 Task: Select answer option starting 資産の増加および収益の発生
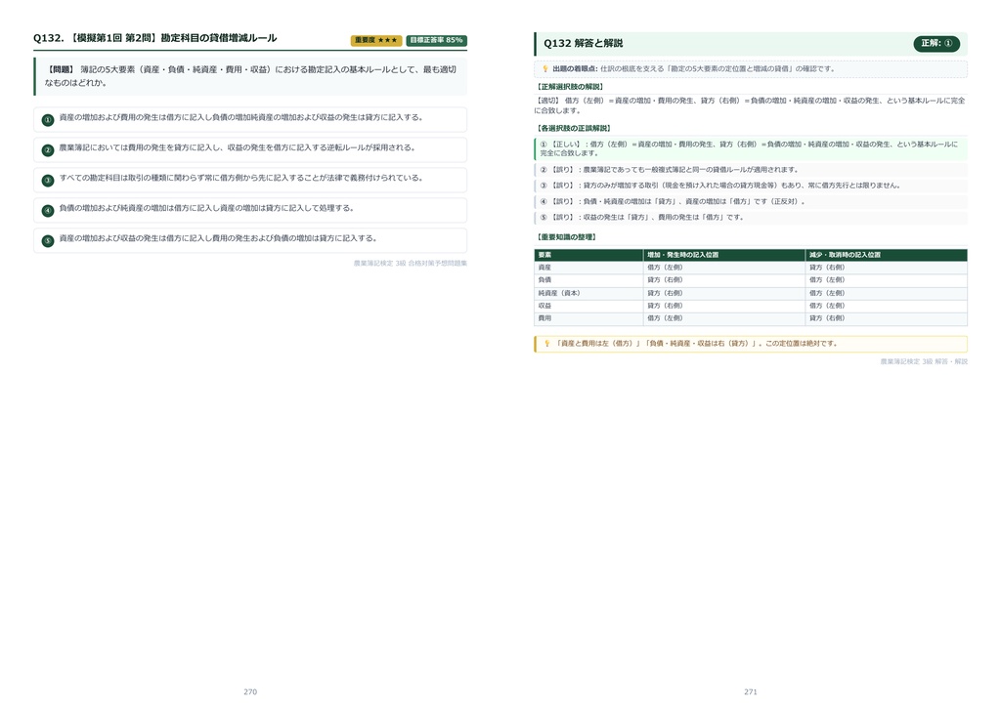[x=250, y=240]
